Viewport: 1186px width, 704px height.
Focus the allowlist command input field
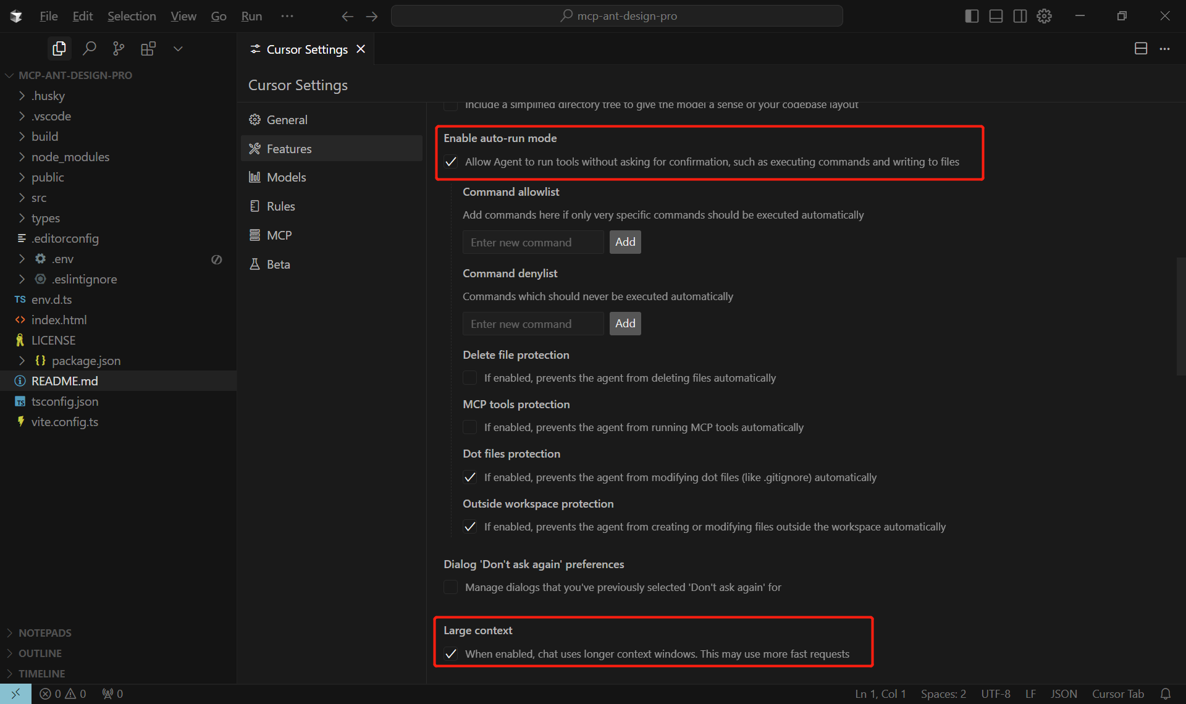(533, 242)
